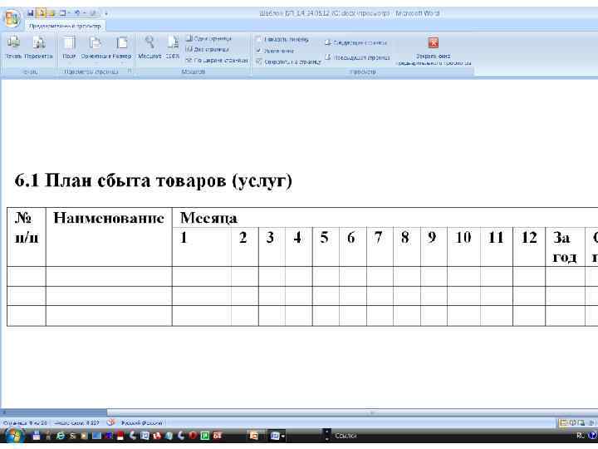Click month column header 10
The height and width of the screenshot is (449, 598).
tap(463, 247)
